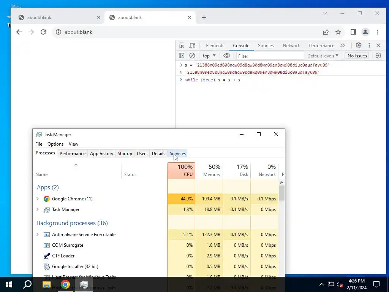View site information icon in address bar
Screen dimensions: 389x292
58,32
